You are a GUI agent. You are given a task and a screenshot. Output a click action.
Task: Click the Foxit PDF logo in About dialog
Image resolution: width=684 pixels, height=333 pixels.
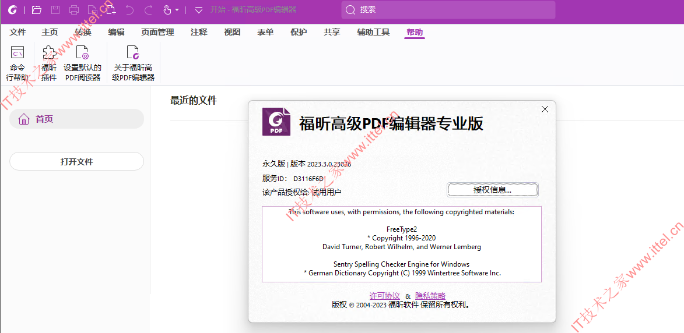276,121
